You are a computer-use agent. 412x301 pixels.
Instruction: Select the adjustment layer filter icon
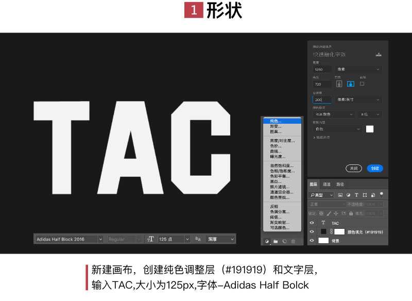tap(348, 194)
